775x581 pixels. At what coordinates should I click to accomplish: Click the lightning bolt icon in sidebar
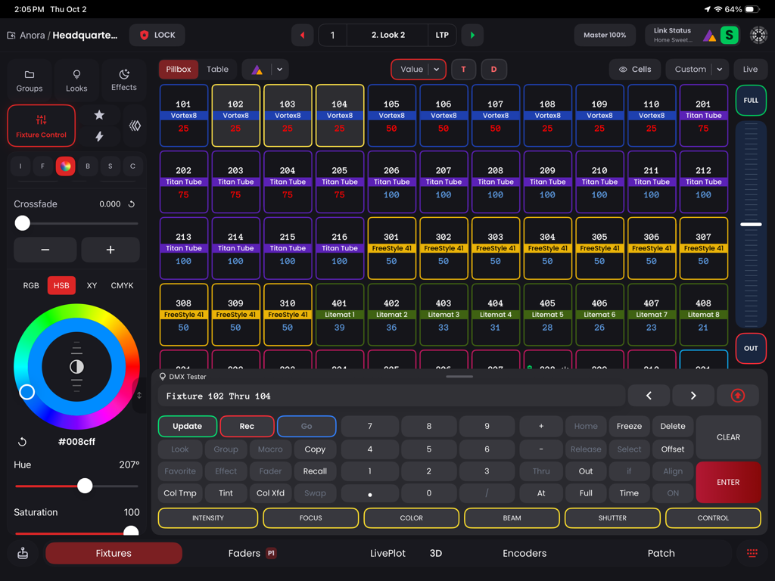(x=99, y=136)
